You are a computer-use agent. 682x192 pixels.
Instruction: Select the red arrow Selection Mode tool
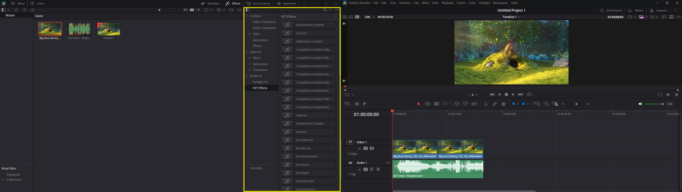[419, 103]
